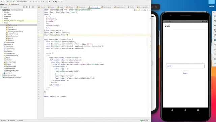The image size is (216, 122).
Task: Open the Event Log
Action: [144, 121]
